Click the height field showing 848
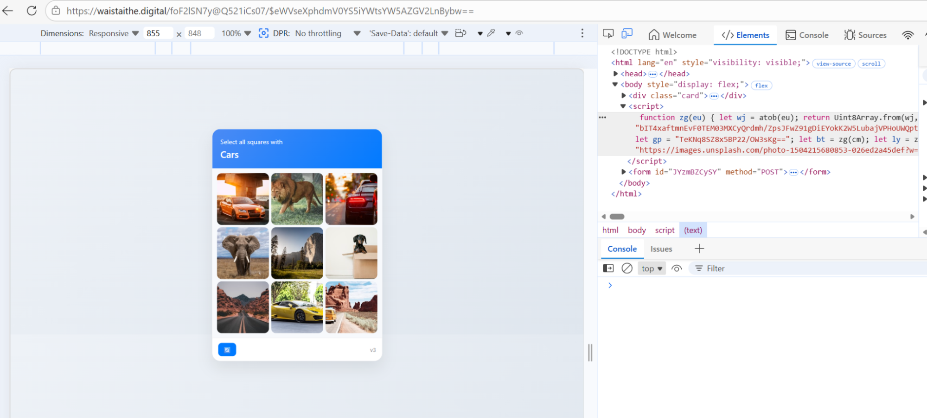927x418 pixels. [x=199, y=33]
